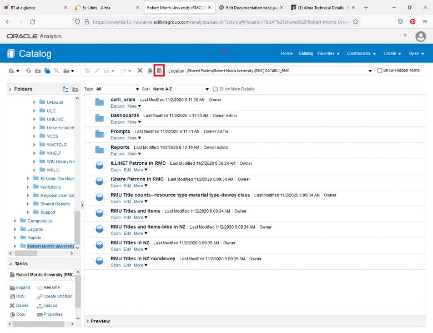The width and height of the screenshot is (433, 333).
Task: Open the help question mark icon
Action: [405, 36]
